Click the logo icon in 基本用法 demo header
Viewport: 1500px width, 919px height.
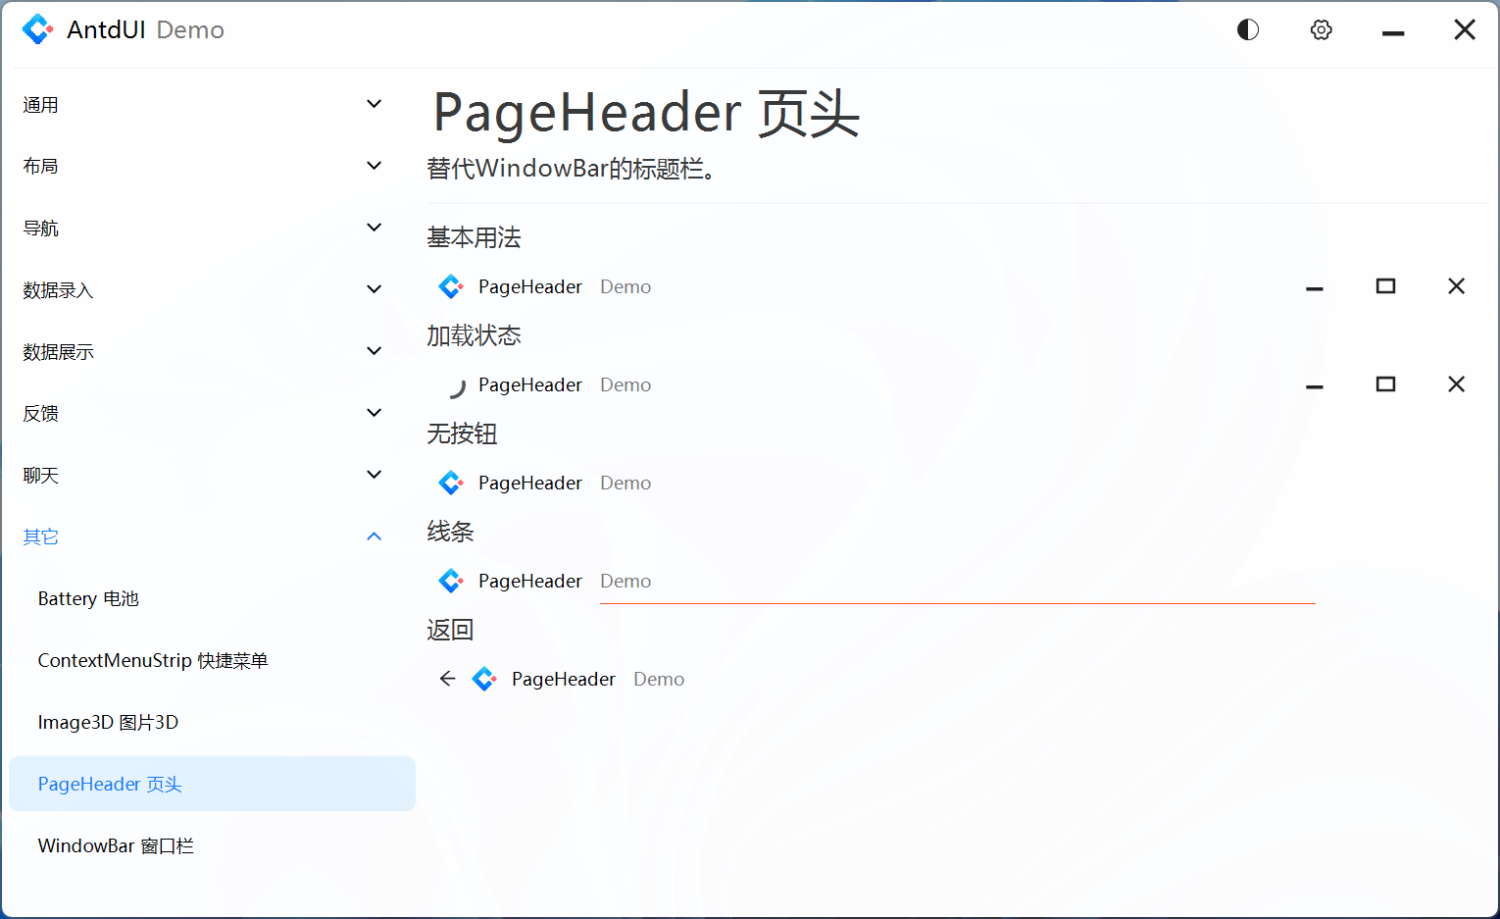coord(450,286)
